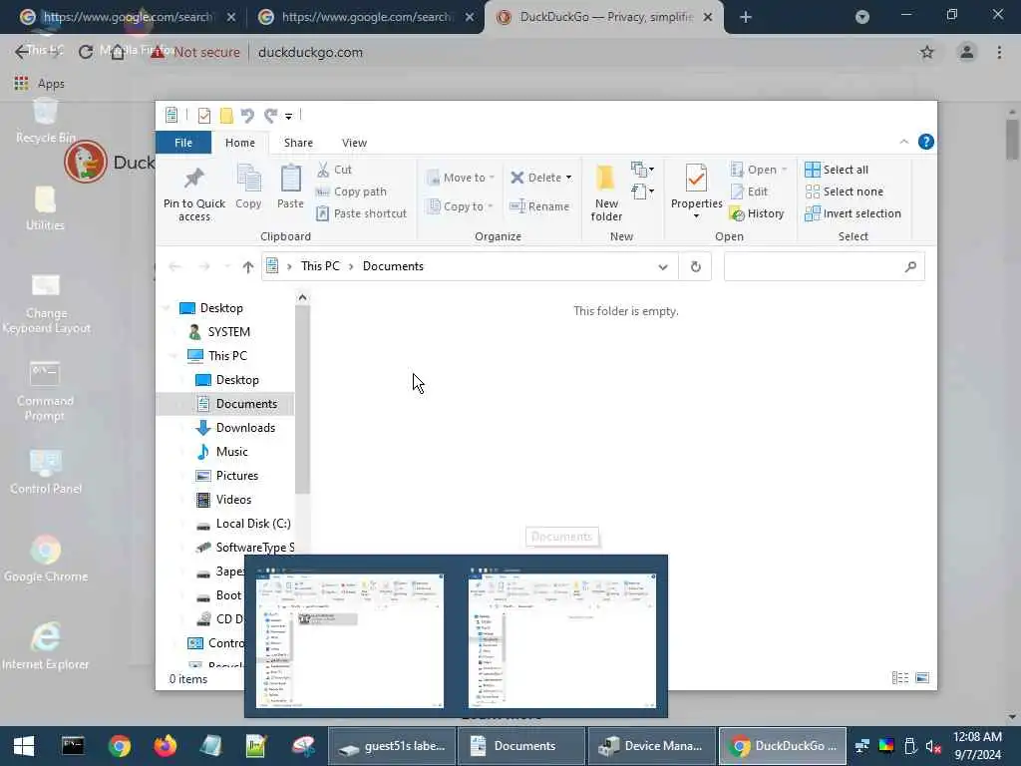
Task: Click muted volume tray icon
Action: point(933,746)
